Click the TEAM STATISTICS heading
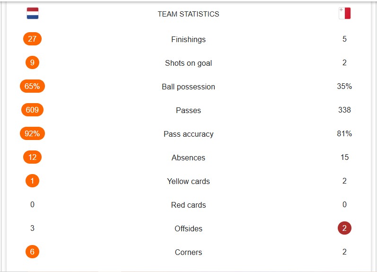Image resolution: width=377 pixels, height=272 pixels. tap(188, 14)
